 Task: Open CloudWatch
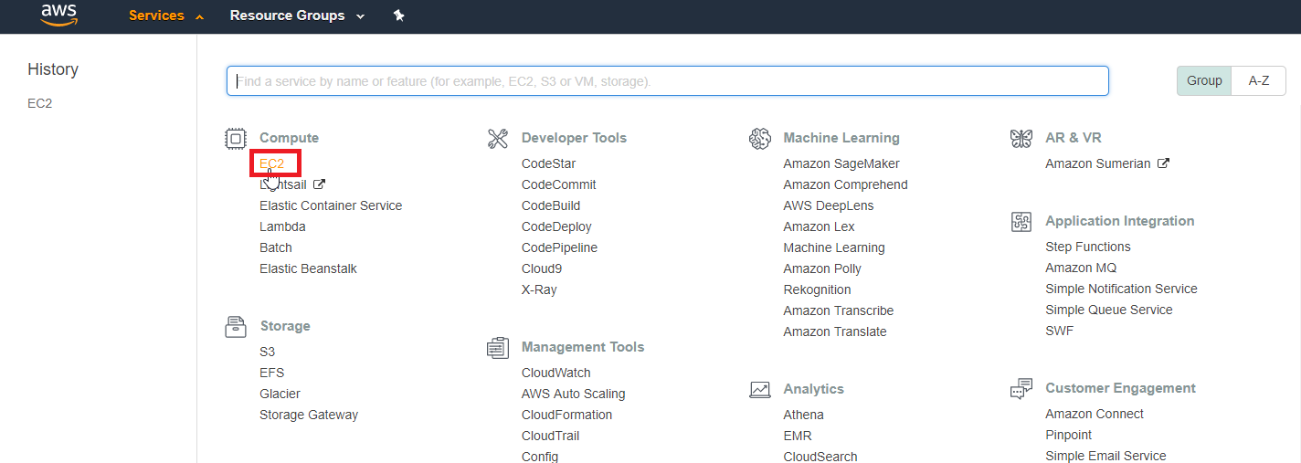coord(556,373)
